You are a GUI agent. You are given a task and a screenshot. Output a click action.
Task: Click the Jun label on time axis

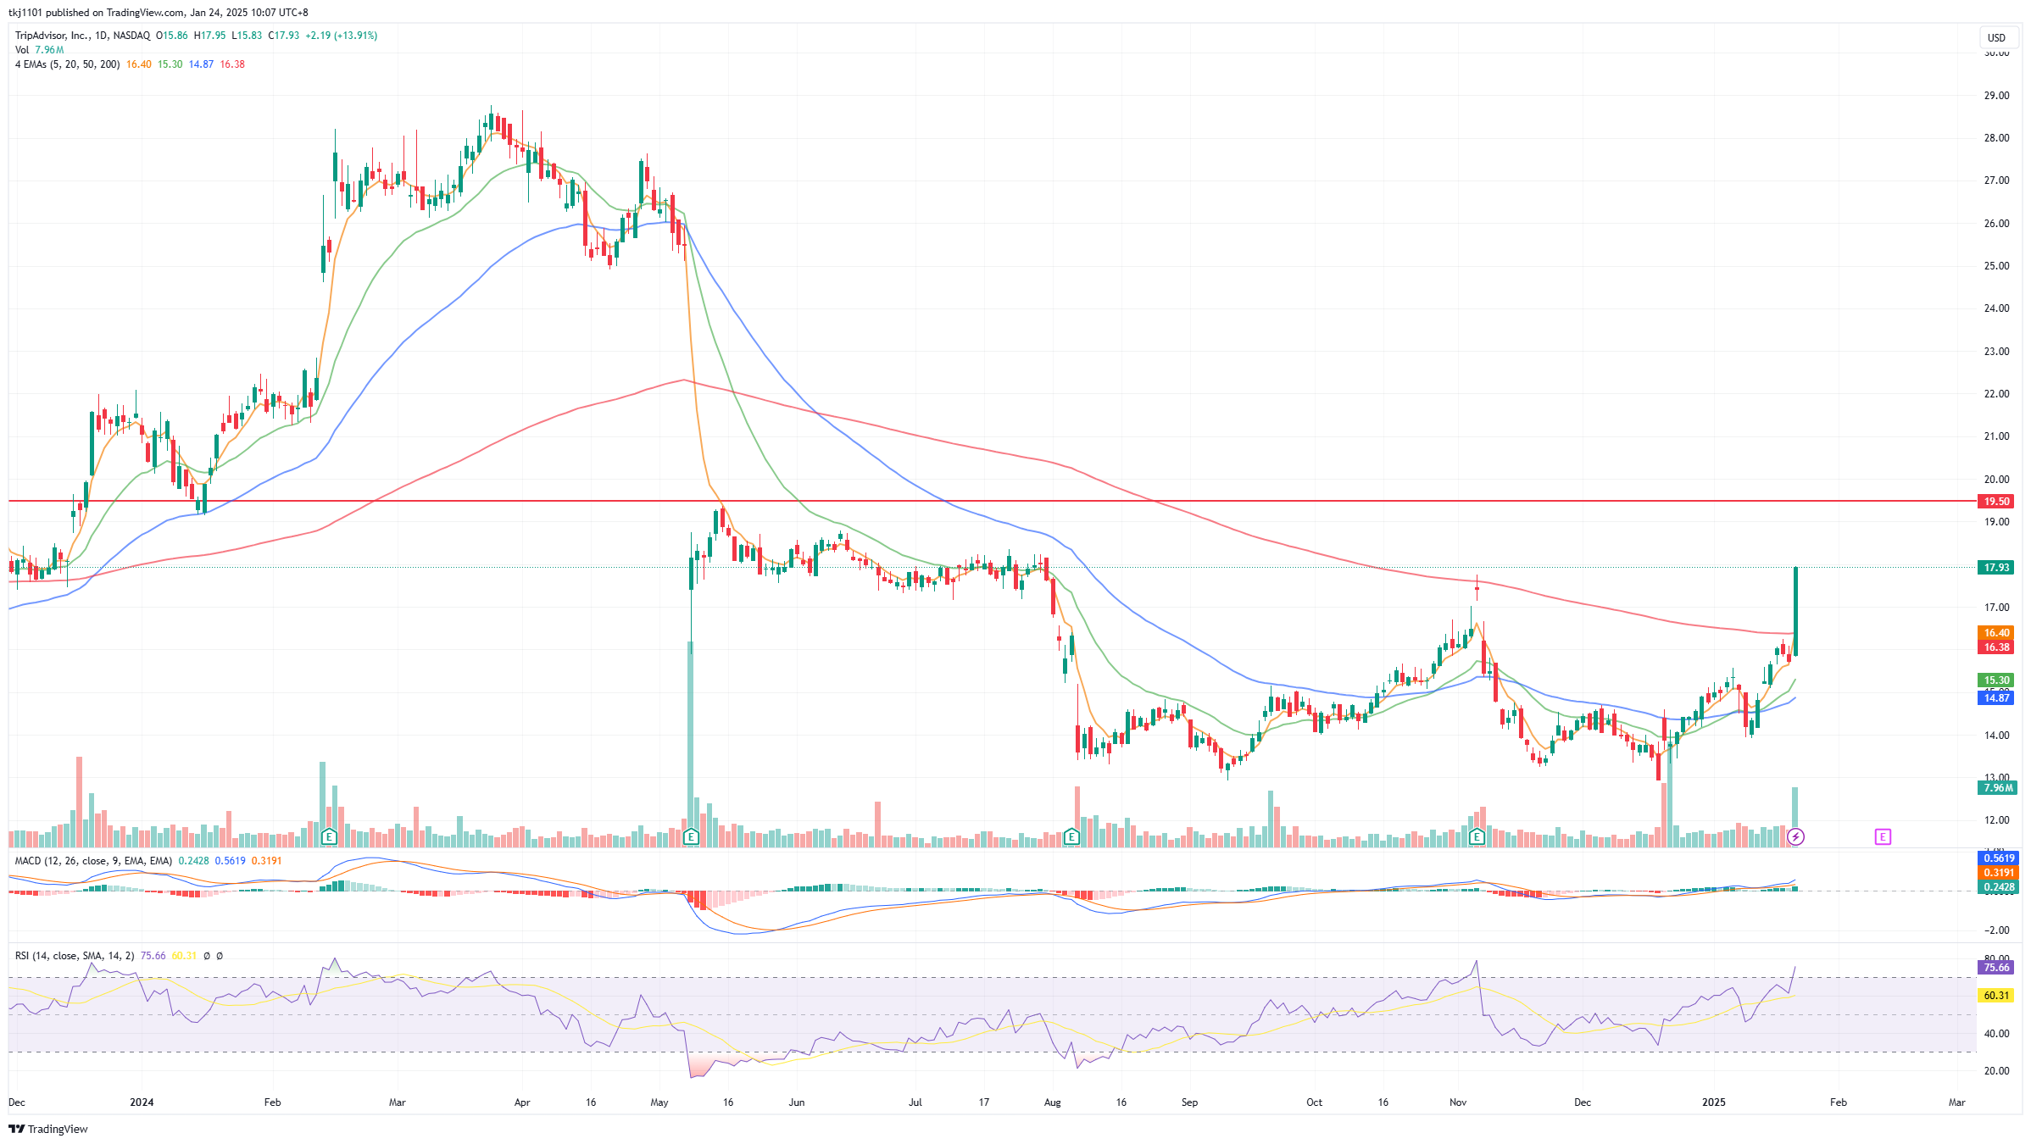[x=796, y=1102]
